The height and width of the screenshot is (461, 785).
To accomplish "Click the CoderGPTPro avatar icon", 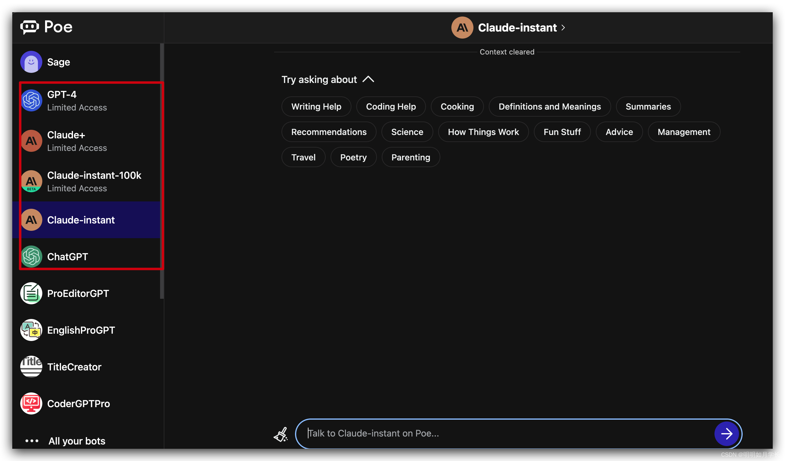I will 31,403.
